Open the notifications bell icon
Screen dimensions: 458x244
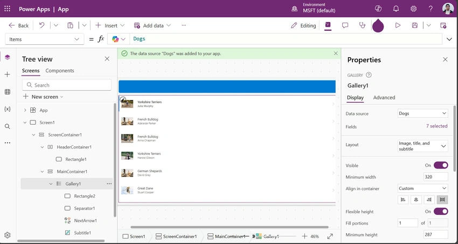click(396, 9)
